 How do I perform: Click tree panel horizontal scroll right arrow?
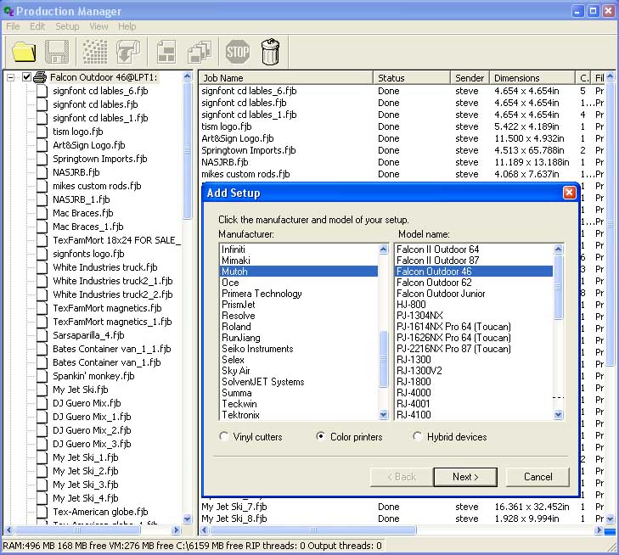click(x=177, y=530)
